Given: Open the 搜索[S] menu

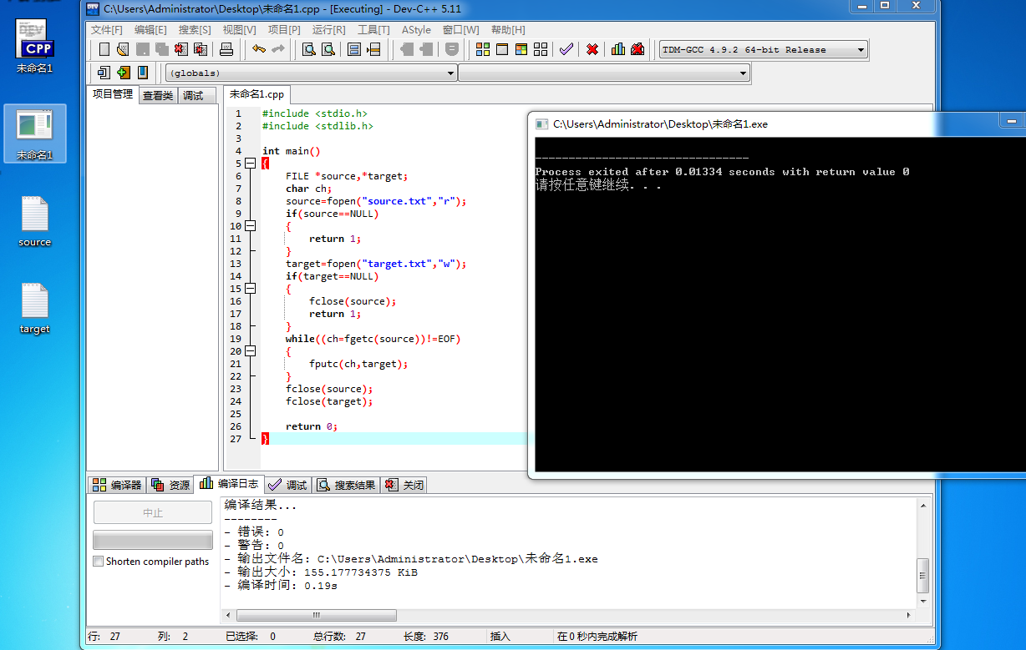Looking at the screenshot, I should point(195,29).
